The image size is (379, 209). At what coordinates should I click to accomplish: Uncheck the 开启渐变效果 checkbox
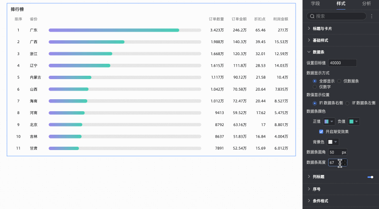[321, 132]
